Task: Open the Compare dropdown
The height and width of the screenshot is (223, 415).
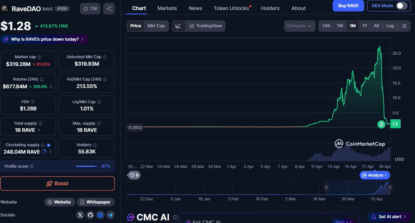Action: 299,26
